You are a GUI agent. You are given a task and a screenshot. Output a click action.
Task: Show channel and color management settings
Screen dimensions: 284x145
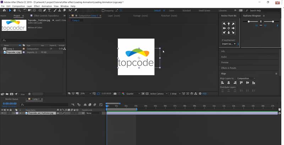coord(123,94)
